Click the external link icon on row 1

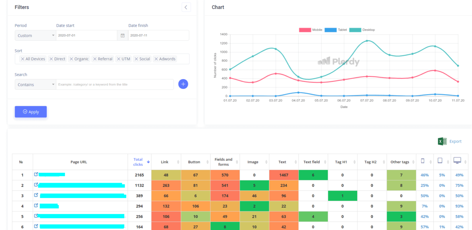[x=36, y=174]
